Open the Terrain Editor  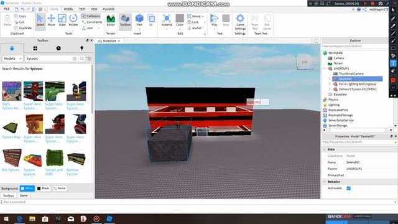[x=111, y=21]
